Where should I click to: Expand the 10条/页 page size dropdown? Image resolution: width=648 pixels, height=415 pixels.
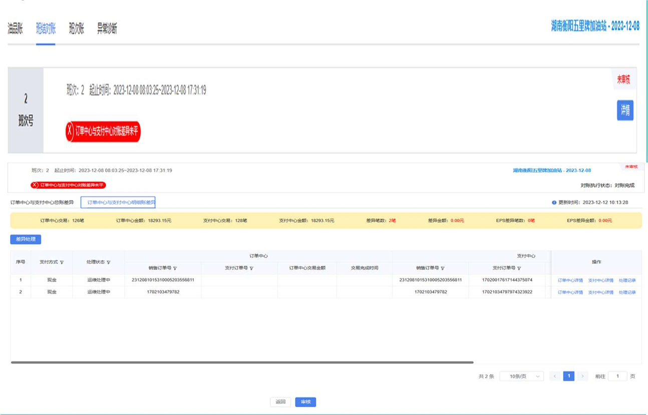click(x=521, y=376)
